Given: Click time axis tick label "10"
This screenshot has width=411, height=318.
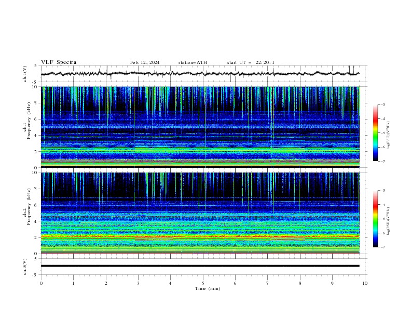Looking at the screenshot, I should click(x=365, y=283).
